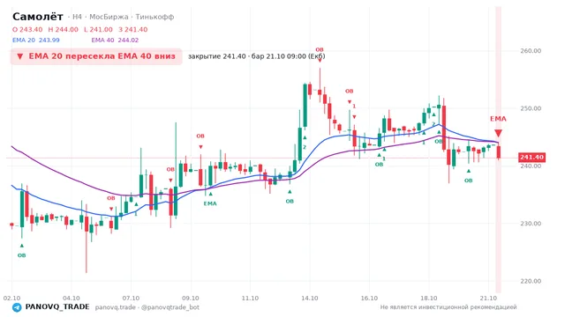
Task: Select the EMA 40 244.02 legend entry
Action: click(115, 41)
